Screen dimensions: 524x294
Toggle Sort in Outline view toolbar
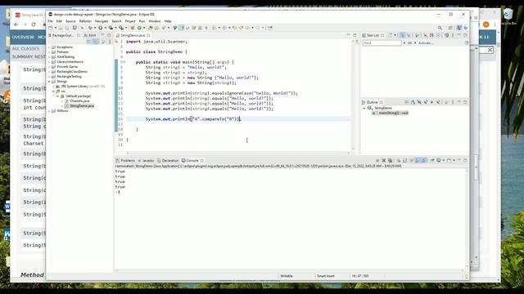pos(413,102)
